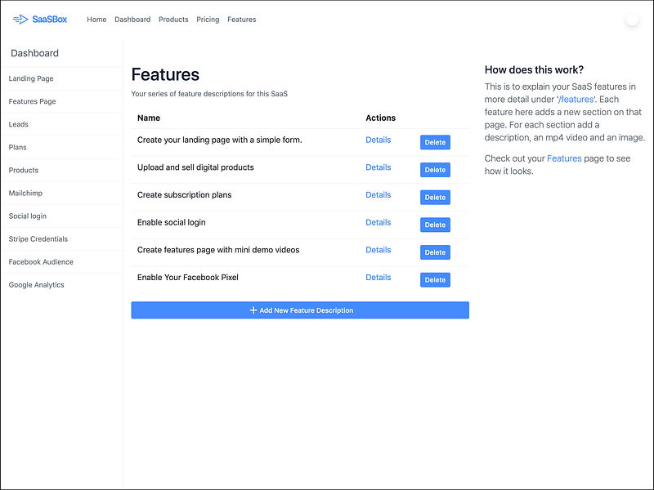View Details for Facebook Pixel feature
Image resolution: width=654 pixels, height=490 pixels.
coord(379,278)
